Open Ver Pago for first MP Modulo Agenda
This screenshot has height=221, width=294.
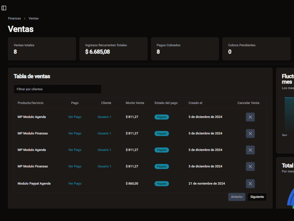point(75,117)
